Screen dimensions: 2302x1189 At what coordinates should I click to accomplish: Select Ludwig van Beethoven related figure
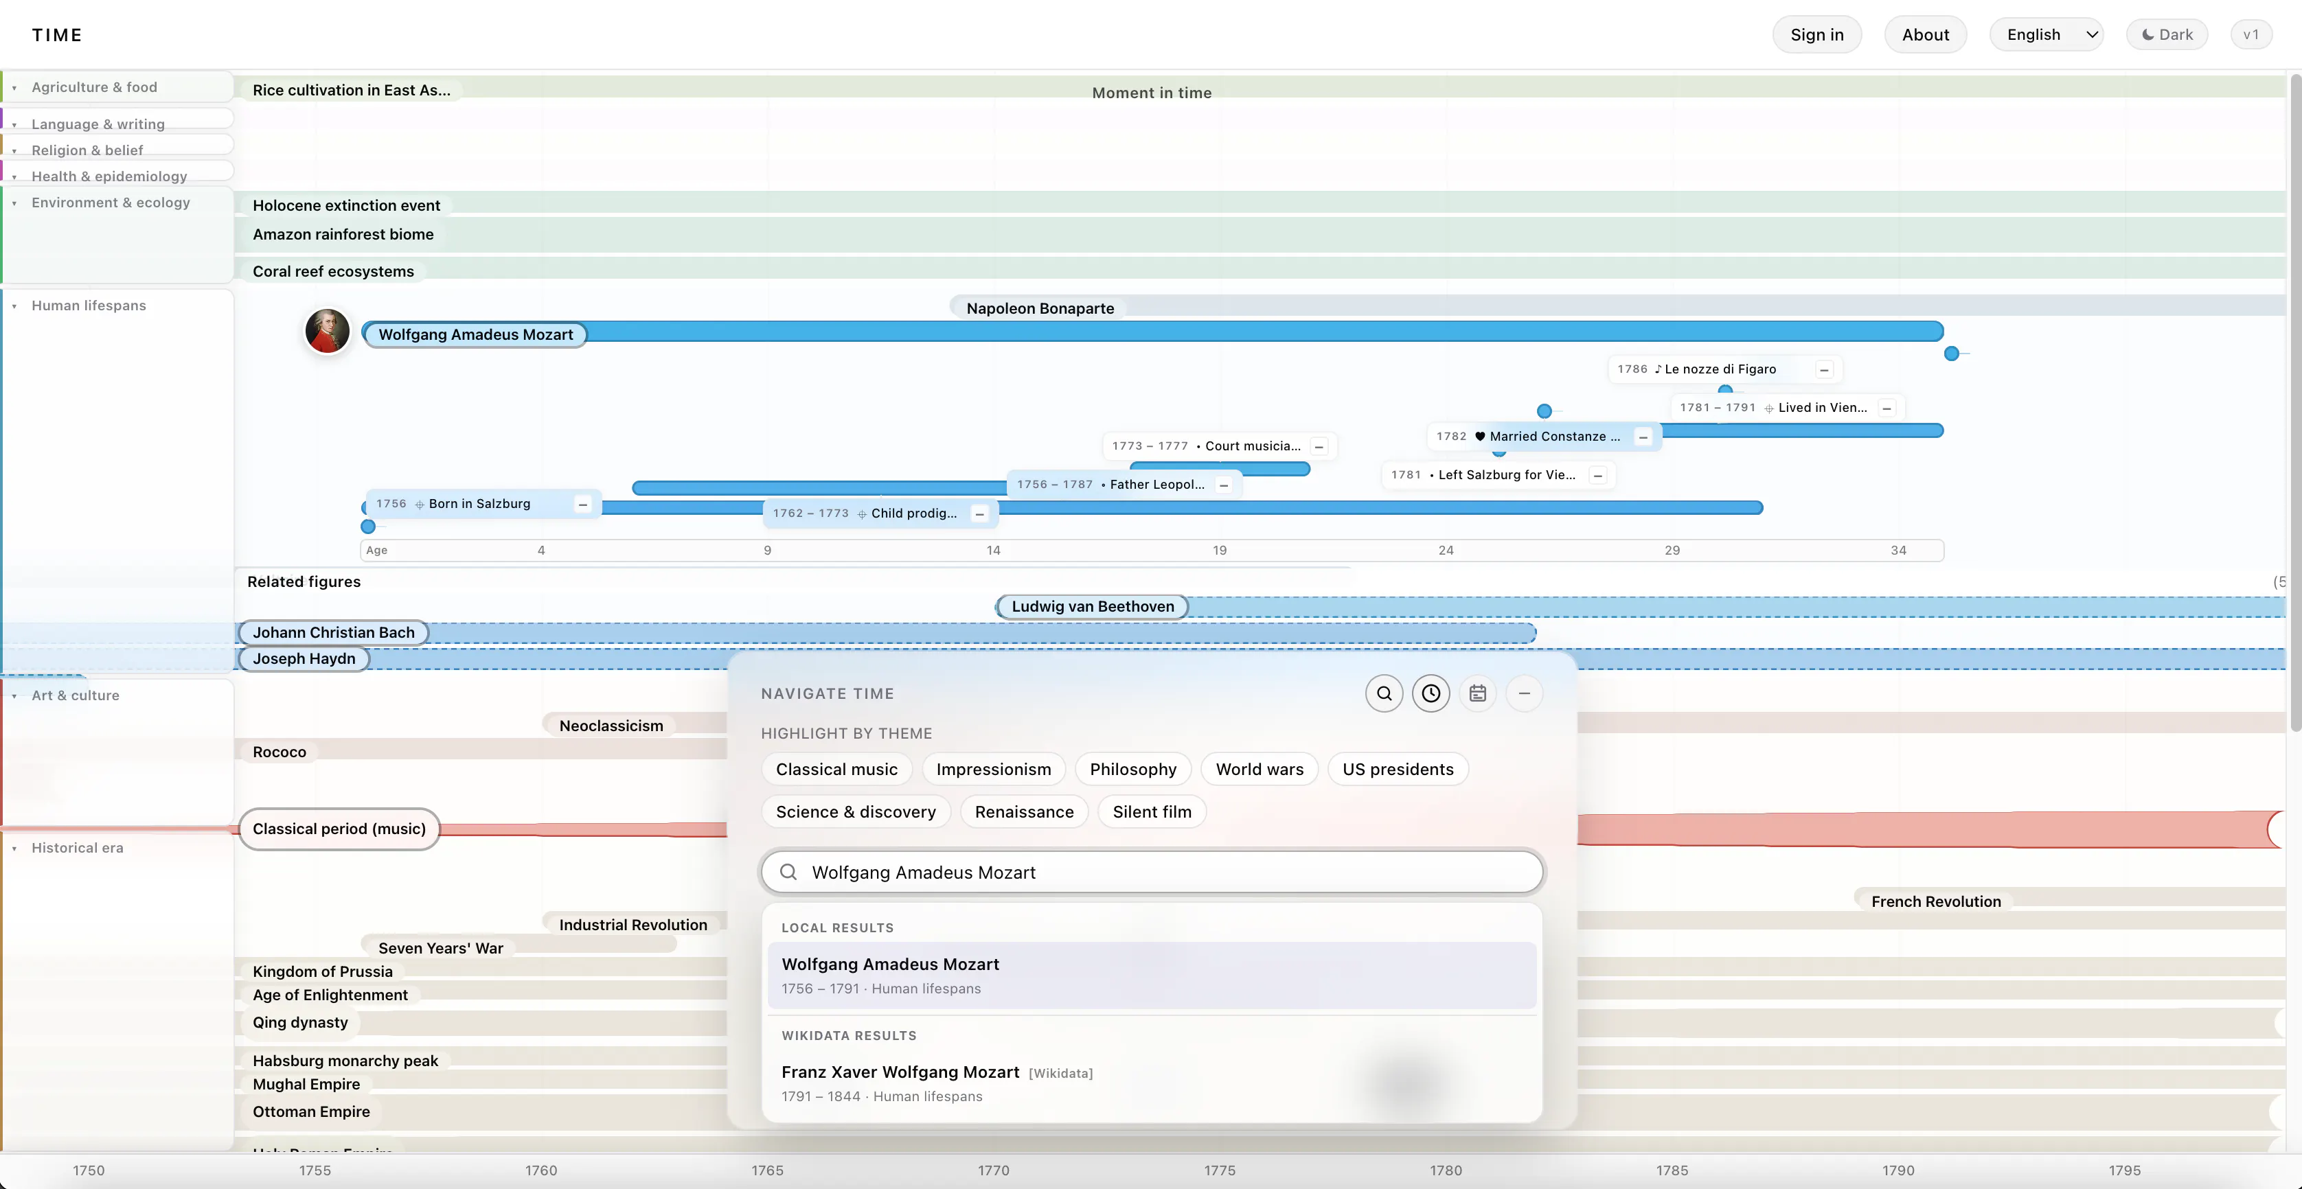(x=1092, y=607)
